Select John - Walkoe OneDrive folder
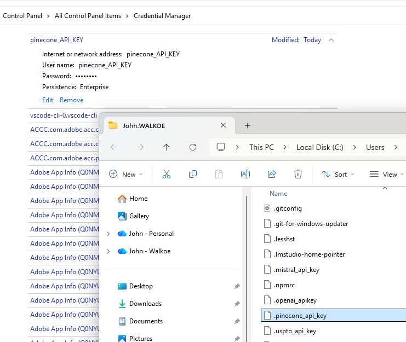This screenshot has height=342, width=406. pyautogui.click(x=144, y=251)
